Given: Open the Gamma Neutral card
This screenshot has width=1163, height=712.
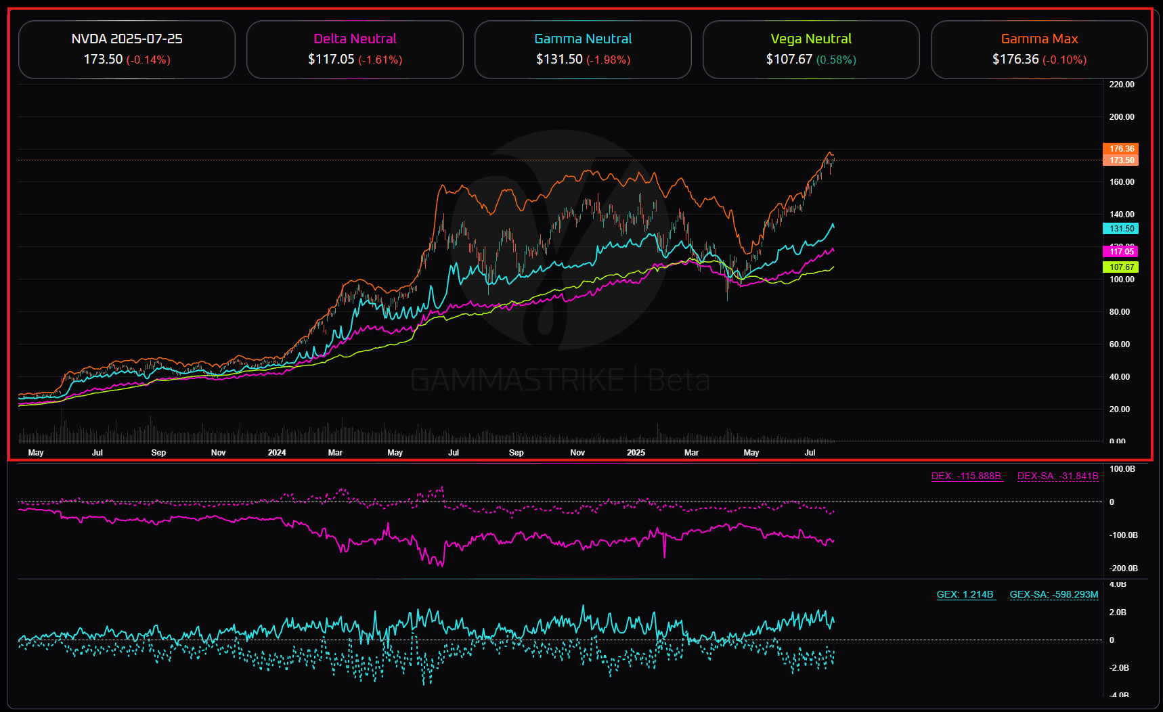Looking at the screenshot, I should click(583, 49).
